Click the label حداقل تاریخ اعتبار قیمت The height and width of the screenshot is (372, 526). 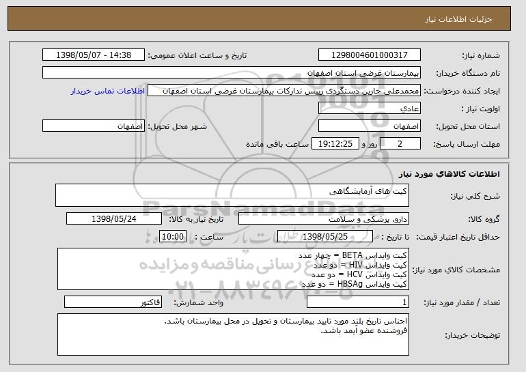coord(458,237)
